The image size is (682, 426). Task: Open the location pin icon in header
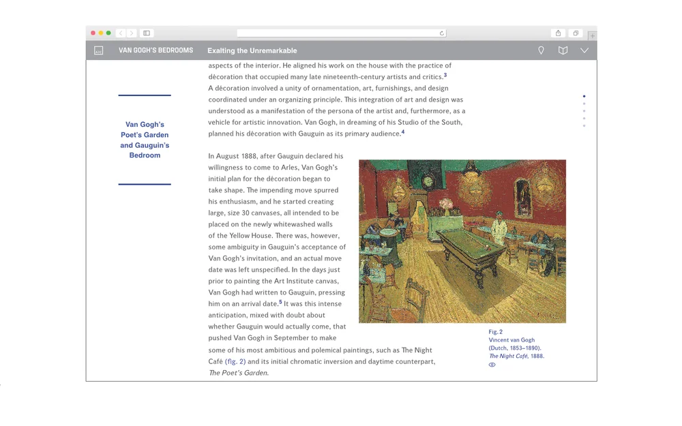point(541,50)
